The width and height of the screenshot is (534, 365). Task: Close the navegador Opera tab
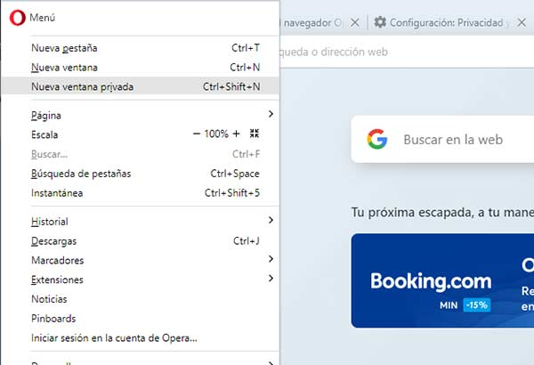click(355, 23)
